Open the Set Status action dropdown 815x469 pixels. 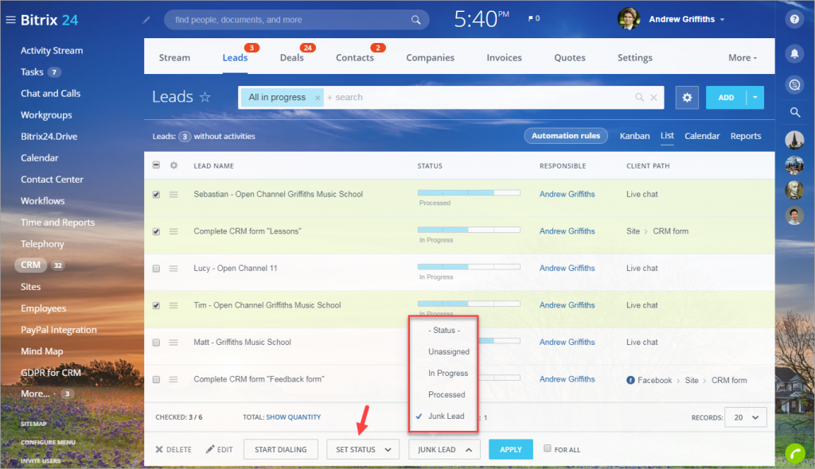[363, 449]
